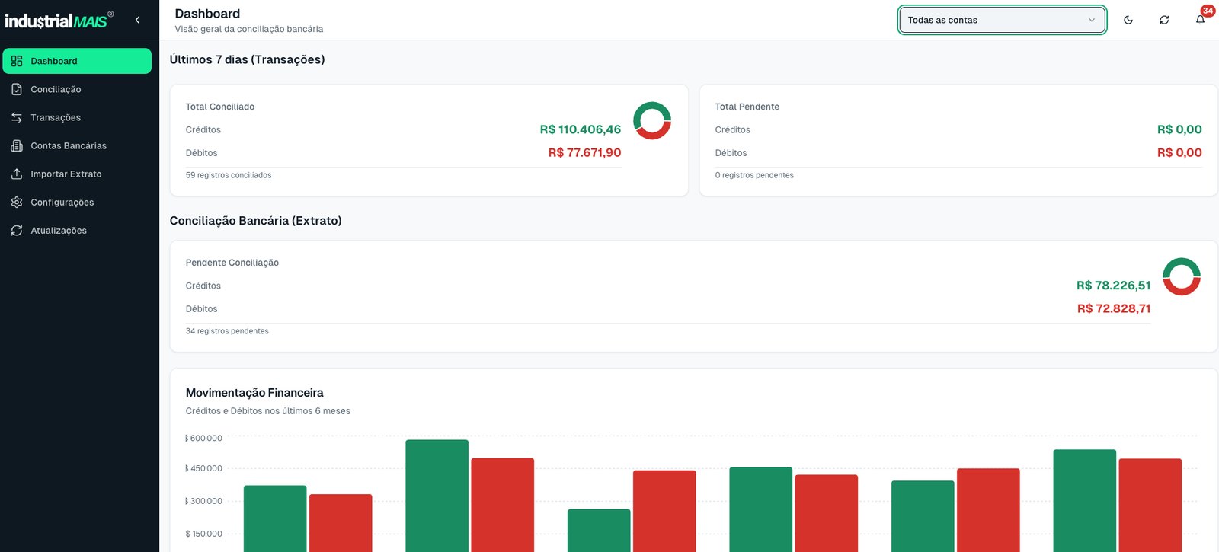Click the Contas Bancárias building icon

pos(17,145)
